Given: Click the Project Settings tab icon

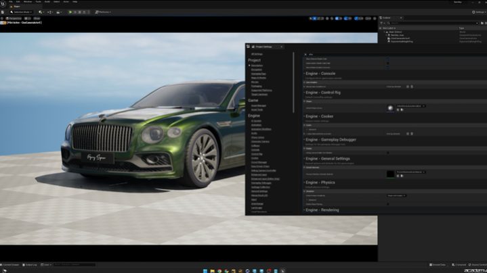Looking at the screenshot, I should click(x=253, y=47).
